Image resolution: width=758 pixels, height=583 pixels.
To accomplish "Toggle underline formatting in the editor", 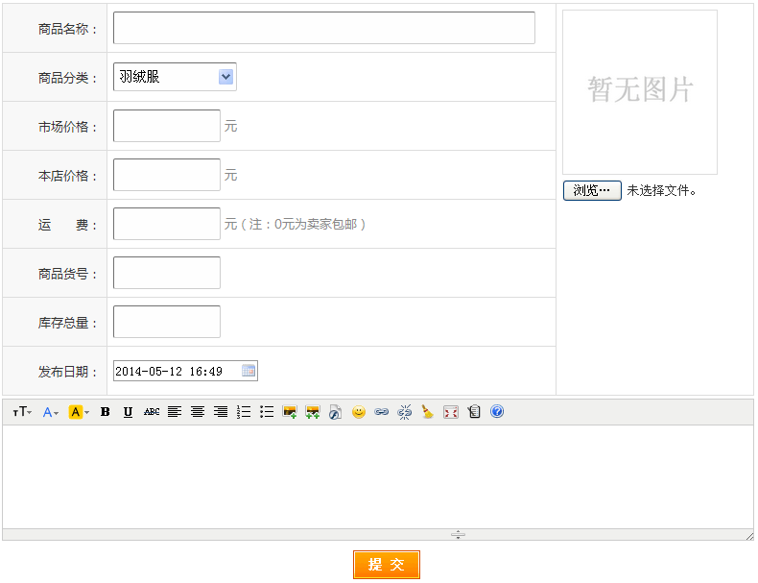I will pyautogui.click(x=129, y=412).
